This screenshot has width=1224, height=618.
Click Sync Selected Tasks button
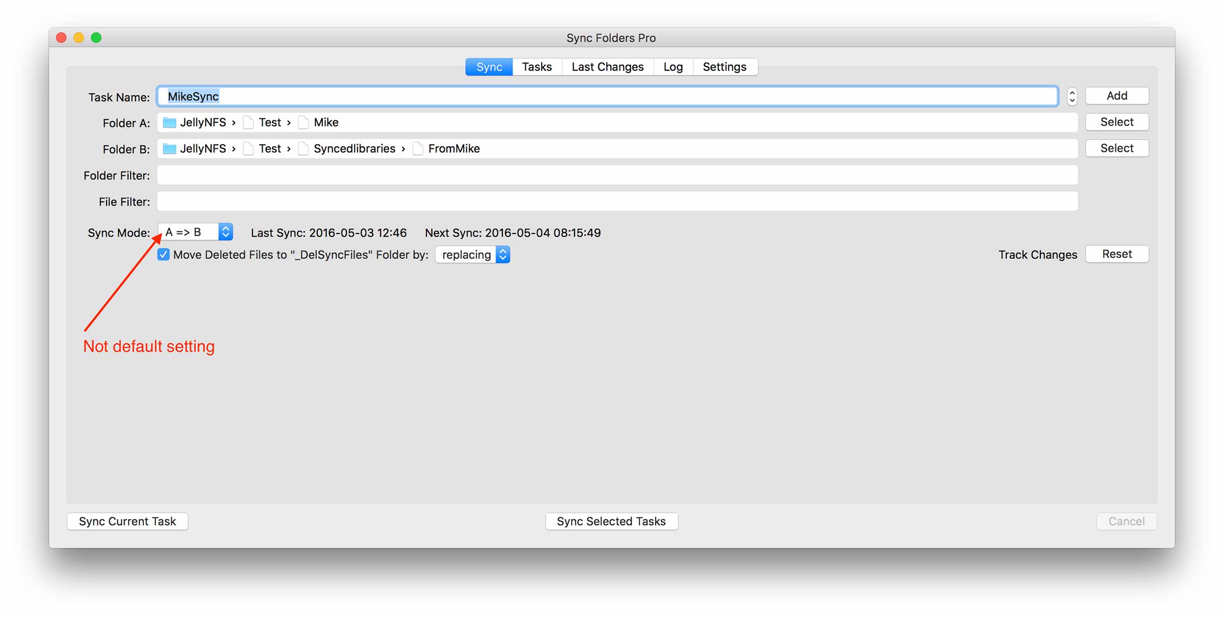(x=611, y=521)
